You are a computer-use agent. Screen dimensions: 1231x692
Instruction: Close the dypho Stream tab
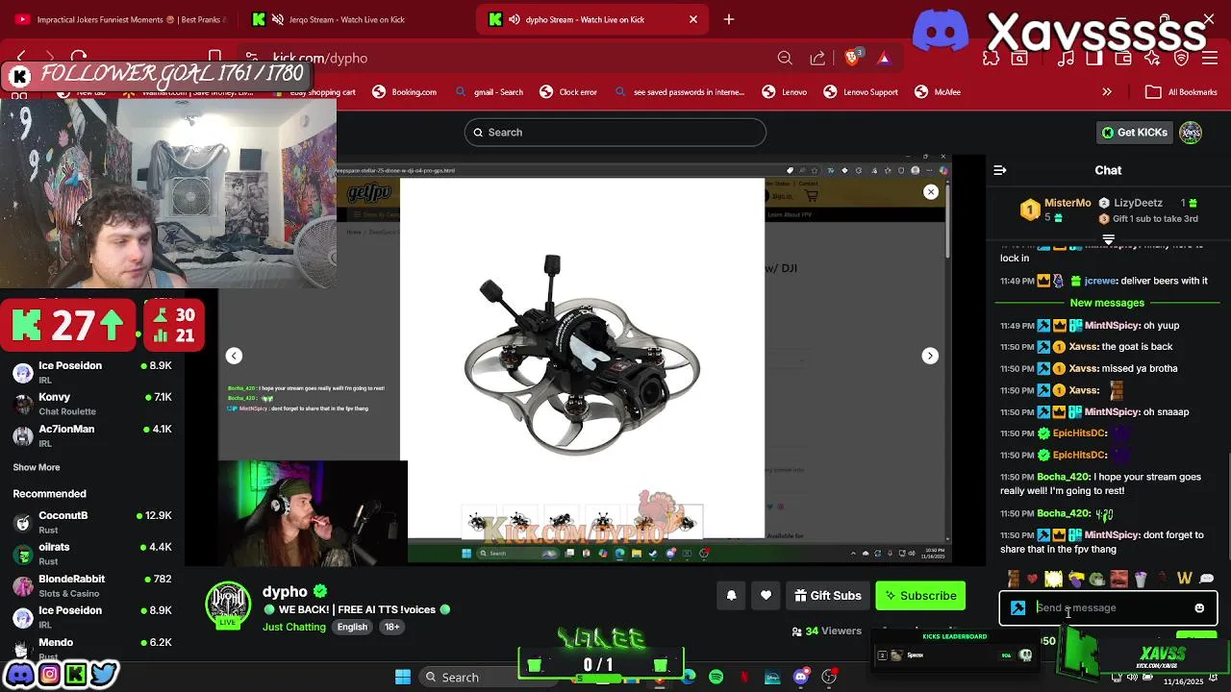tap(693, 19)
